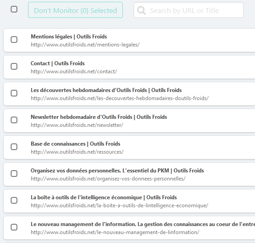The image size is (255, 243).
Task: Click Don't Monitor (0) Selected button
Action: pyautogui.click(x=75, y=10)
